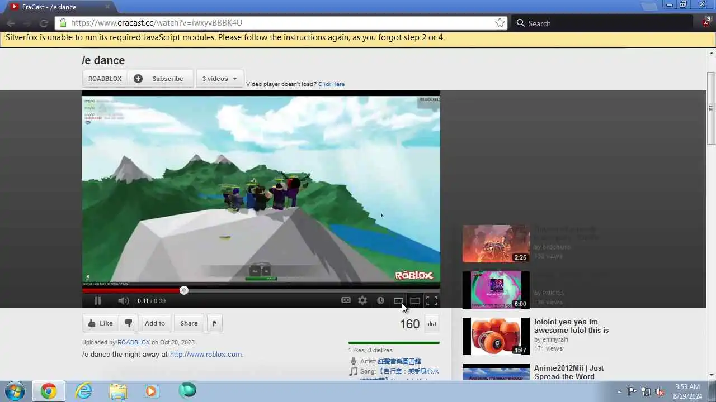Flag the video with the flag icon
The width and height of the screenshot is (716, 402).
tap(214, 323)
